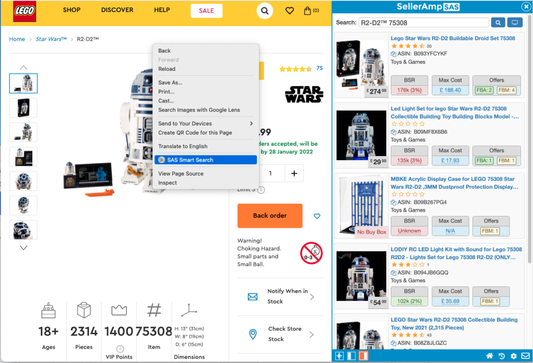Open Led Light Set for lego result
This screenshot has height=363, width=533.
click(455, 112)
